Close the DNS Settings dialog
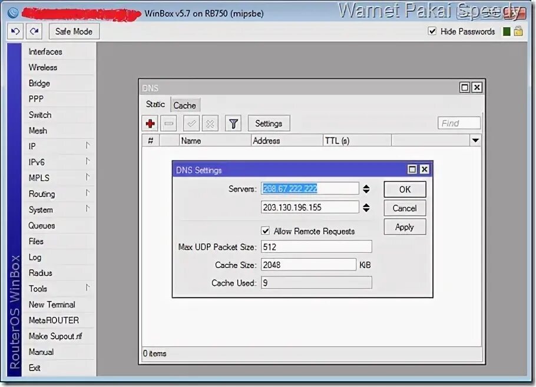Viewport: 536px width, 387px height. point(424,169)
